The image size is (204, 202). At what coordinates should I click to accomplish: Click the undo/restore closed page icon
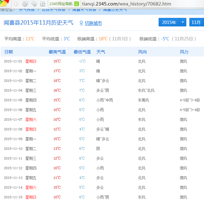[34, 4]
